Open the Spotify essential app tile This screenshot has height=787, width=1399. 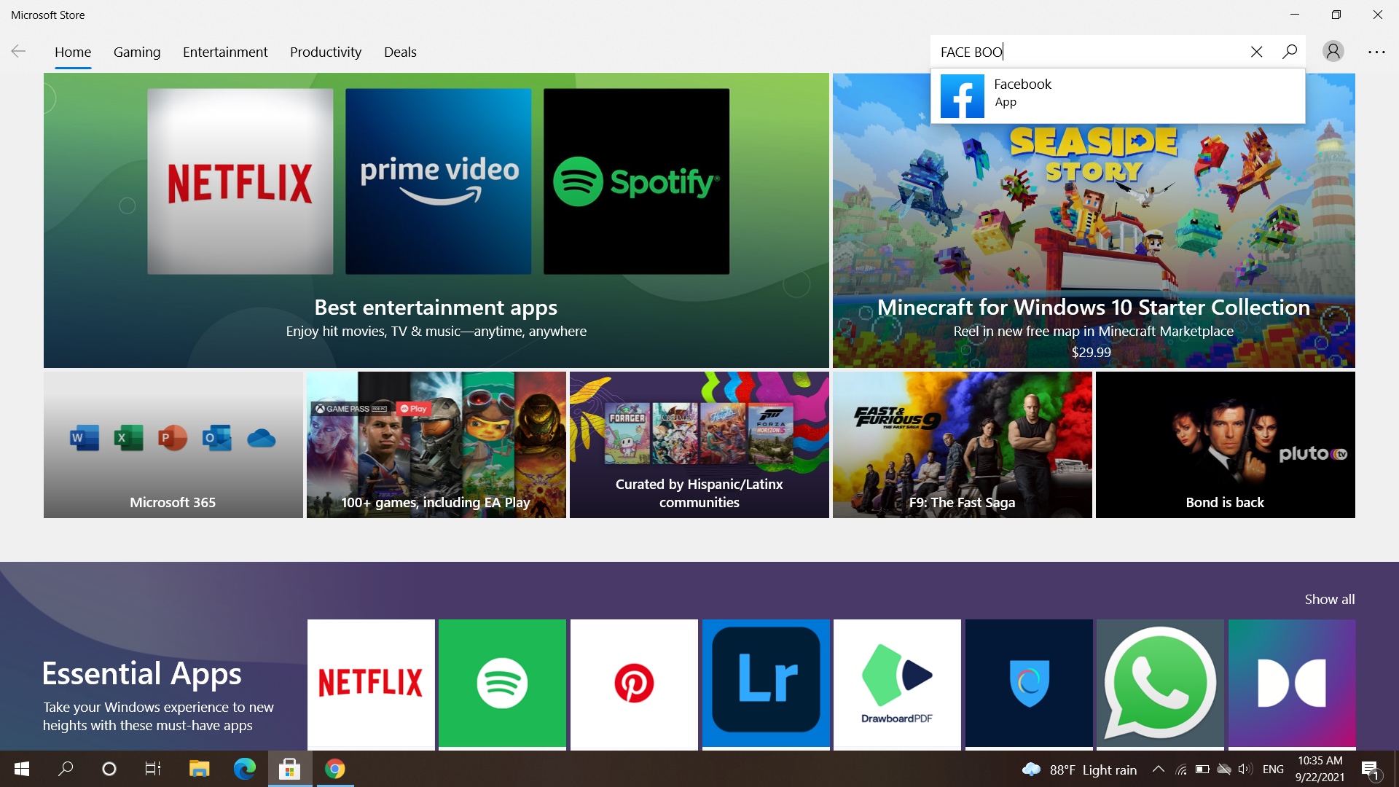pos(502,683)
